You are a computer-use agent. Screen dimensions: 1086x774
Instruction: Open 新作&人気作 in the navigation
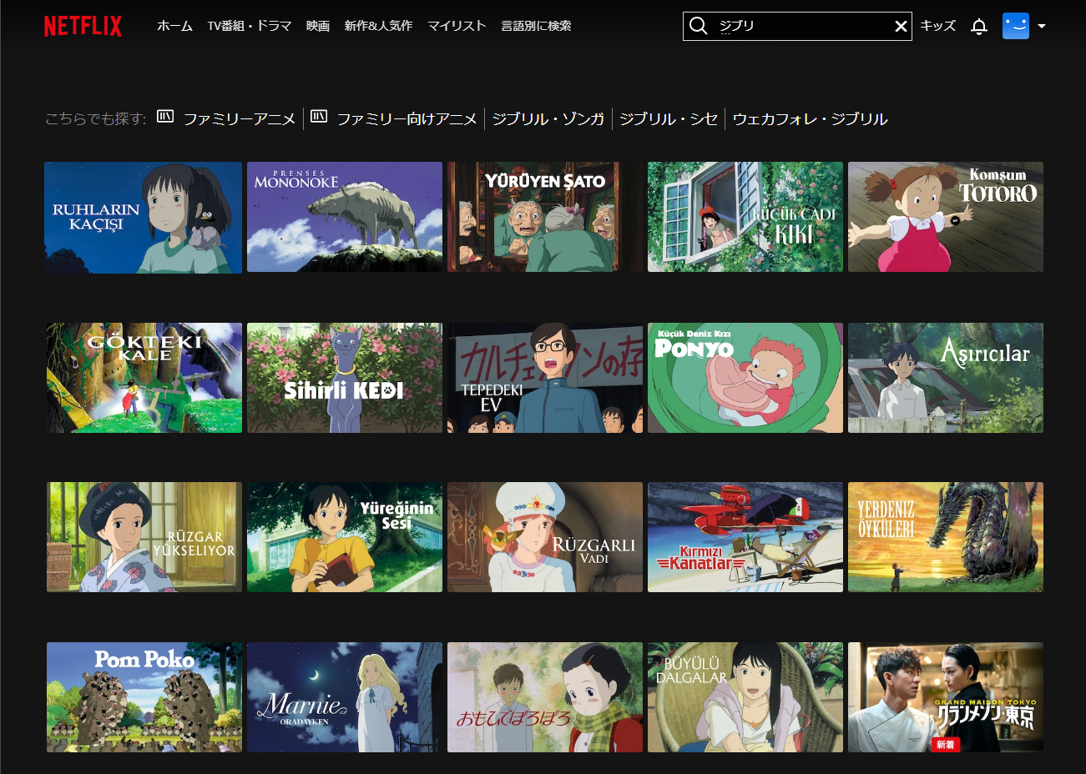tap(378, 26)
